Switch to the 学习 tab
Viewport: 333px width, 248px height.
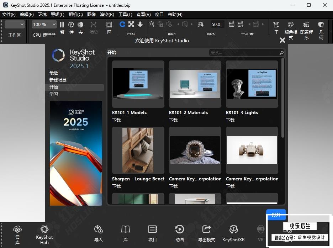[54, 94]
